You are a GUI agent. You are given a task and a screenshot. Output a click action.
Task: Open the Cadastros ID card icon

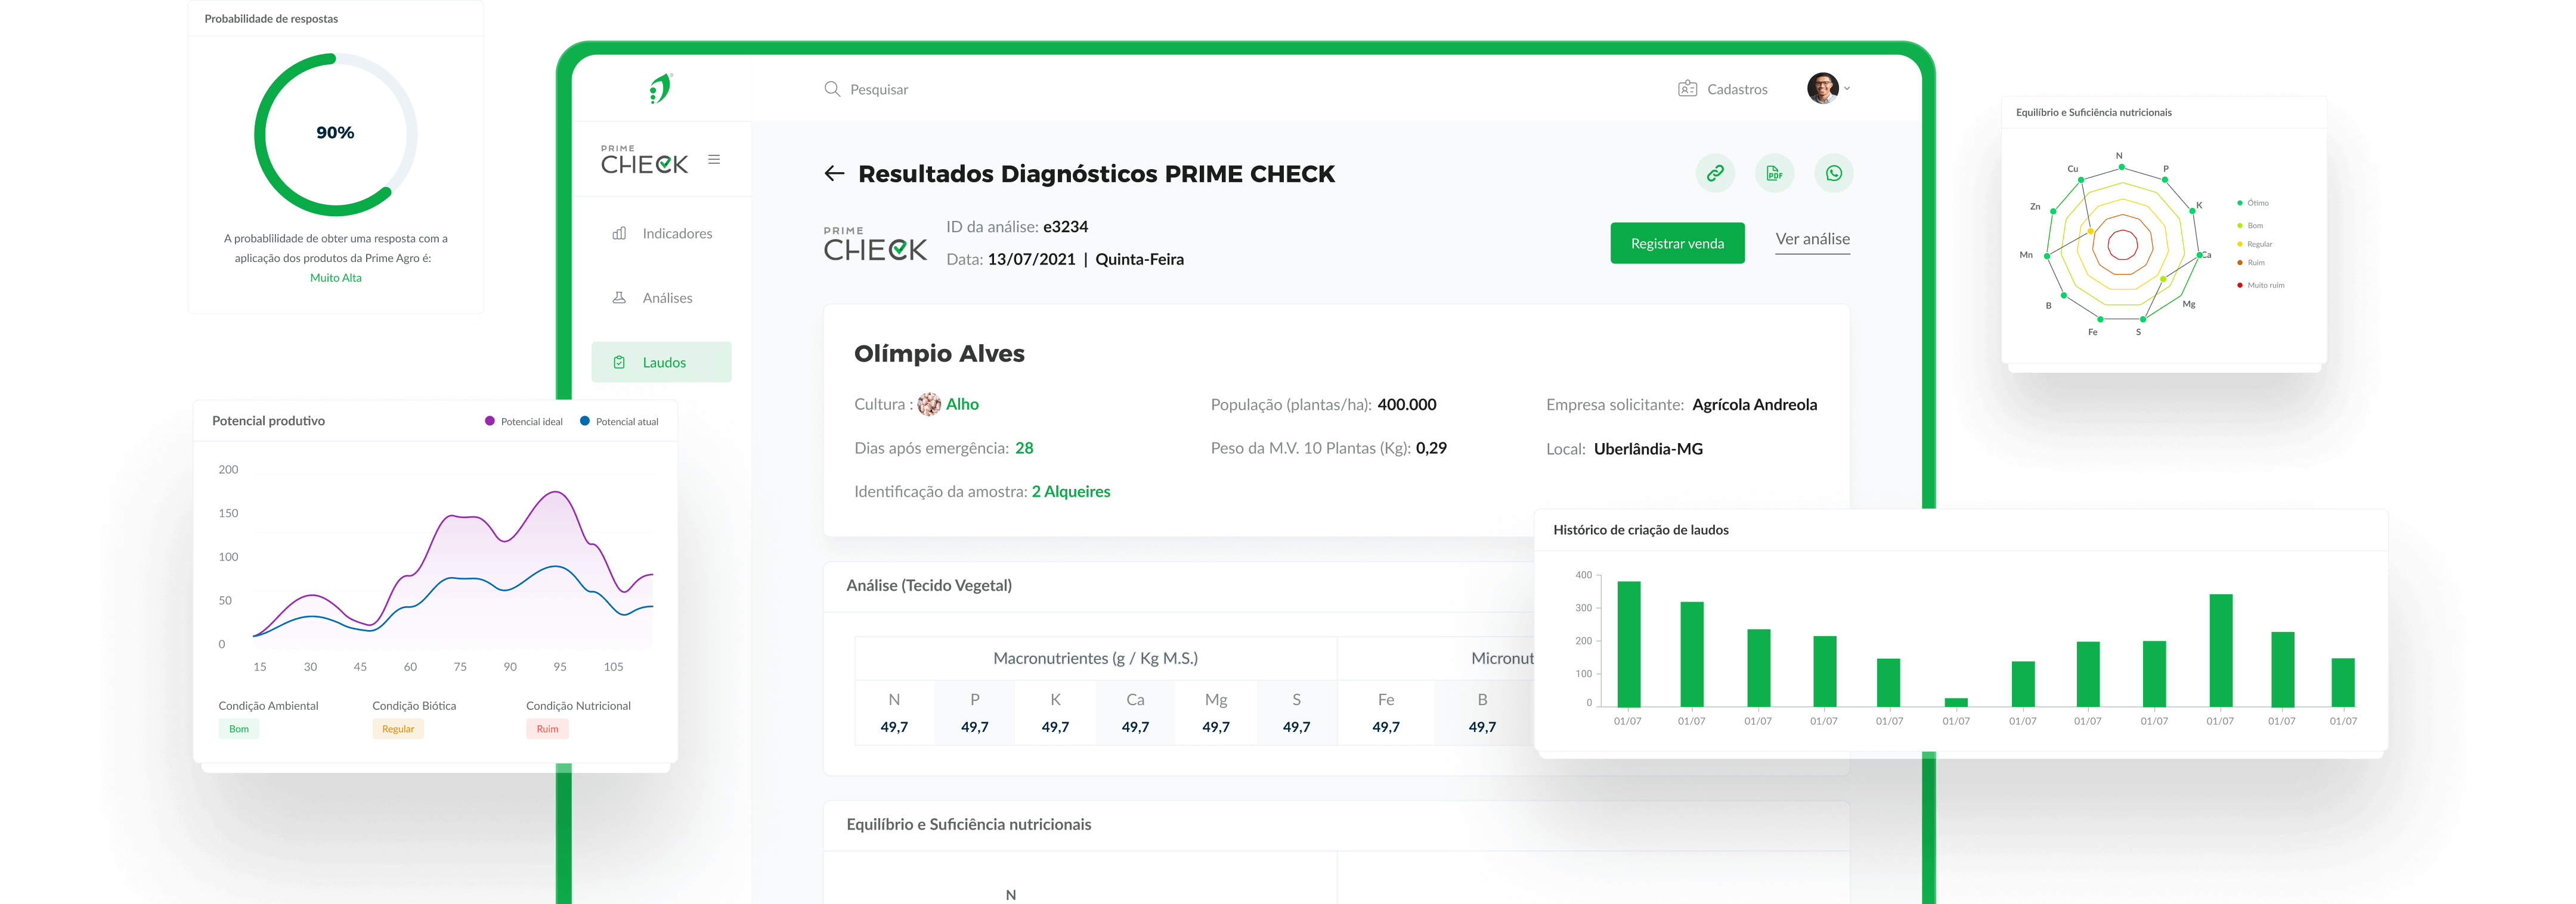point(1687,89)
